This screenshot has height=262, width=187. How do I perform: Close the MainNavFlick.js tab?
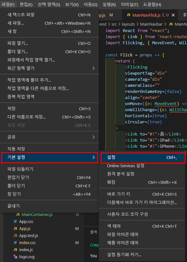click(x=173, y=15)
